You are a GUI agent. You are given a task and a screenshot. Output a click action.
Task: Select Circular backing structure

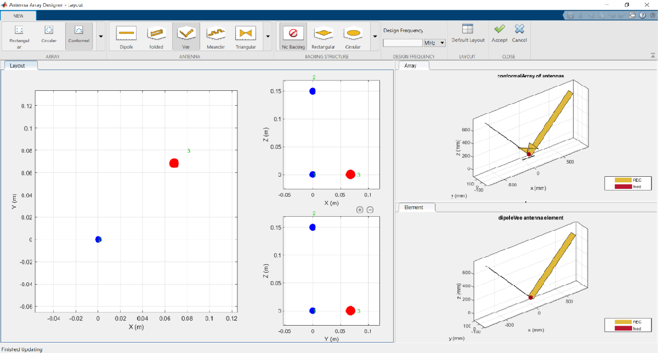click(353, 37)
